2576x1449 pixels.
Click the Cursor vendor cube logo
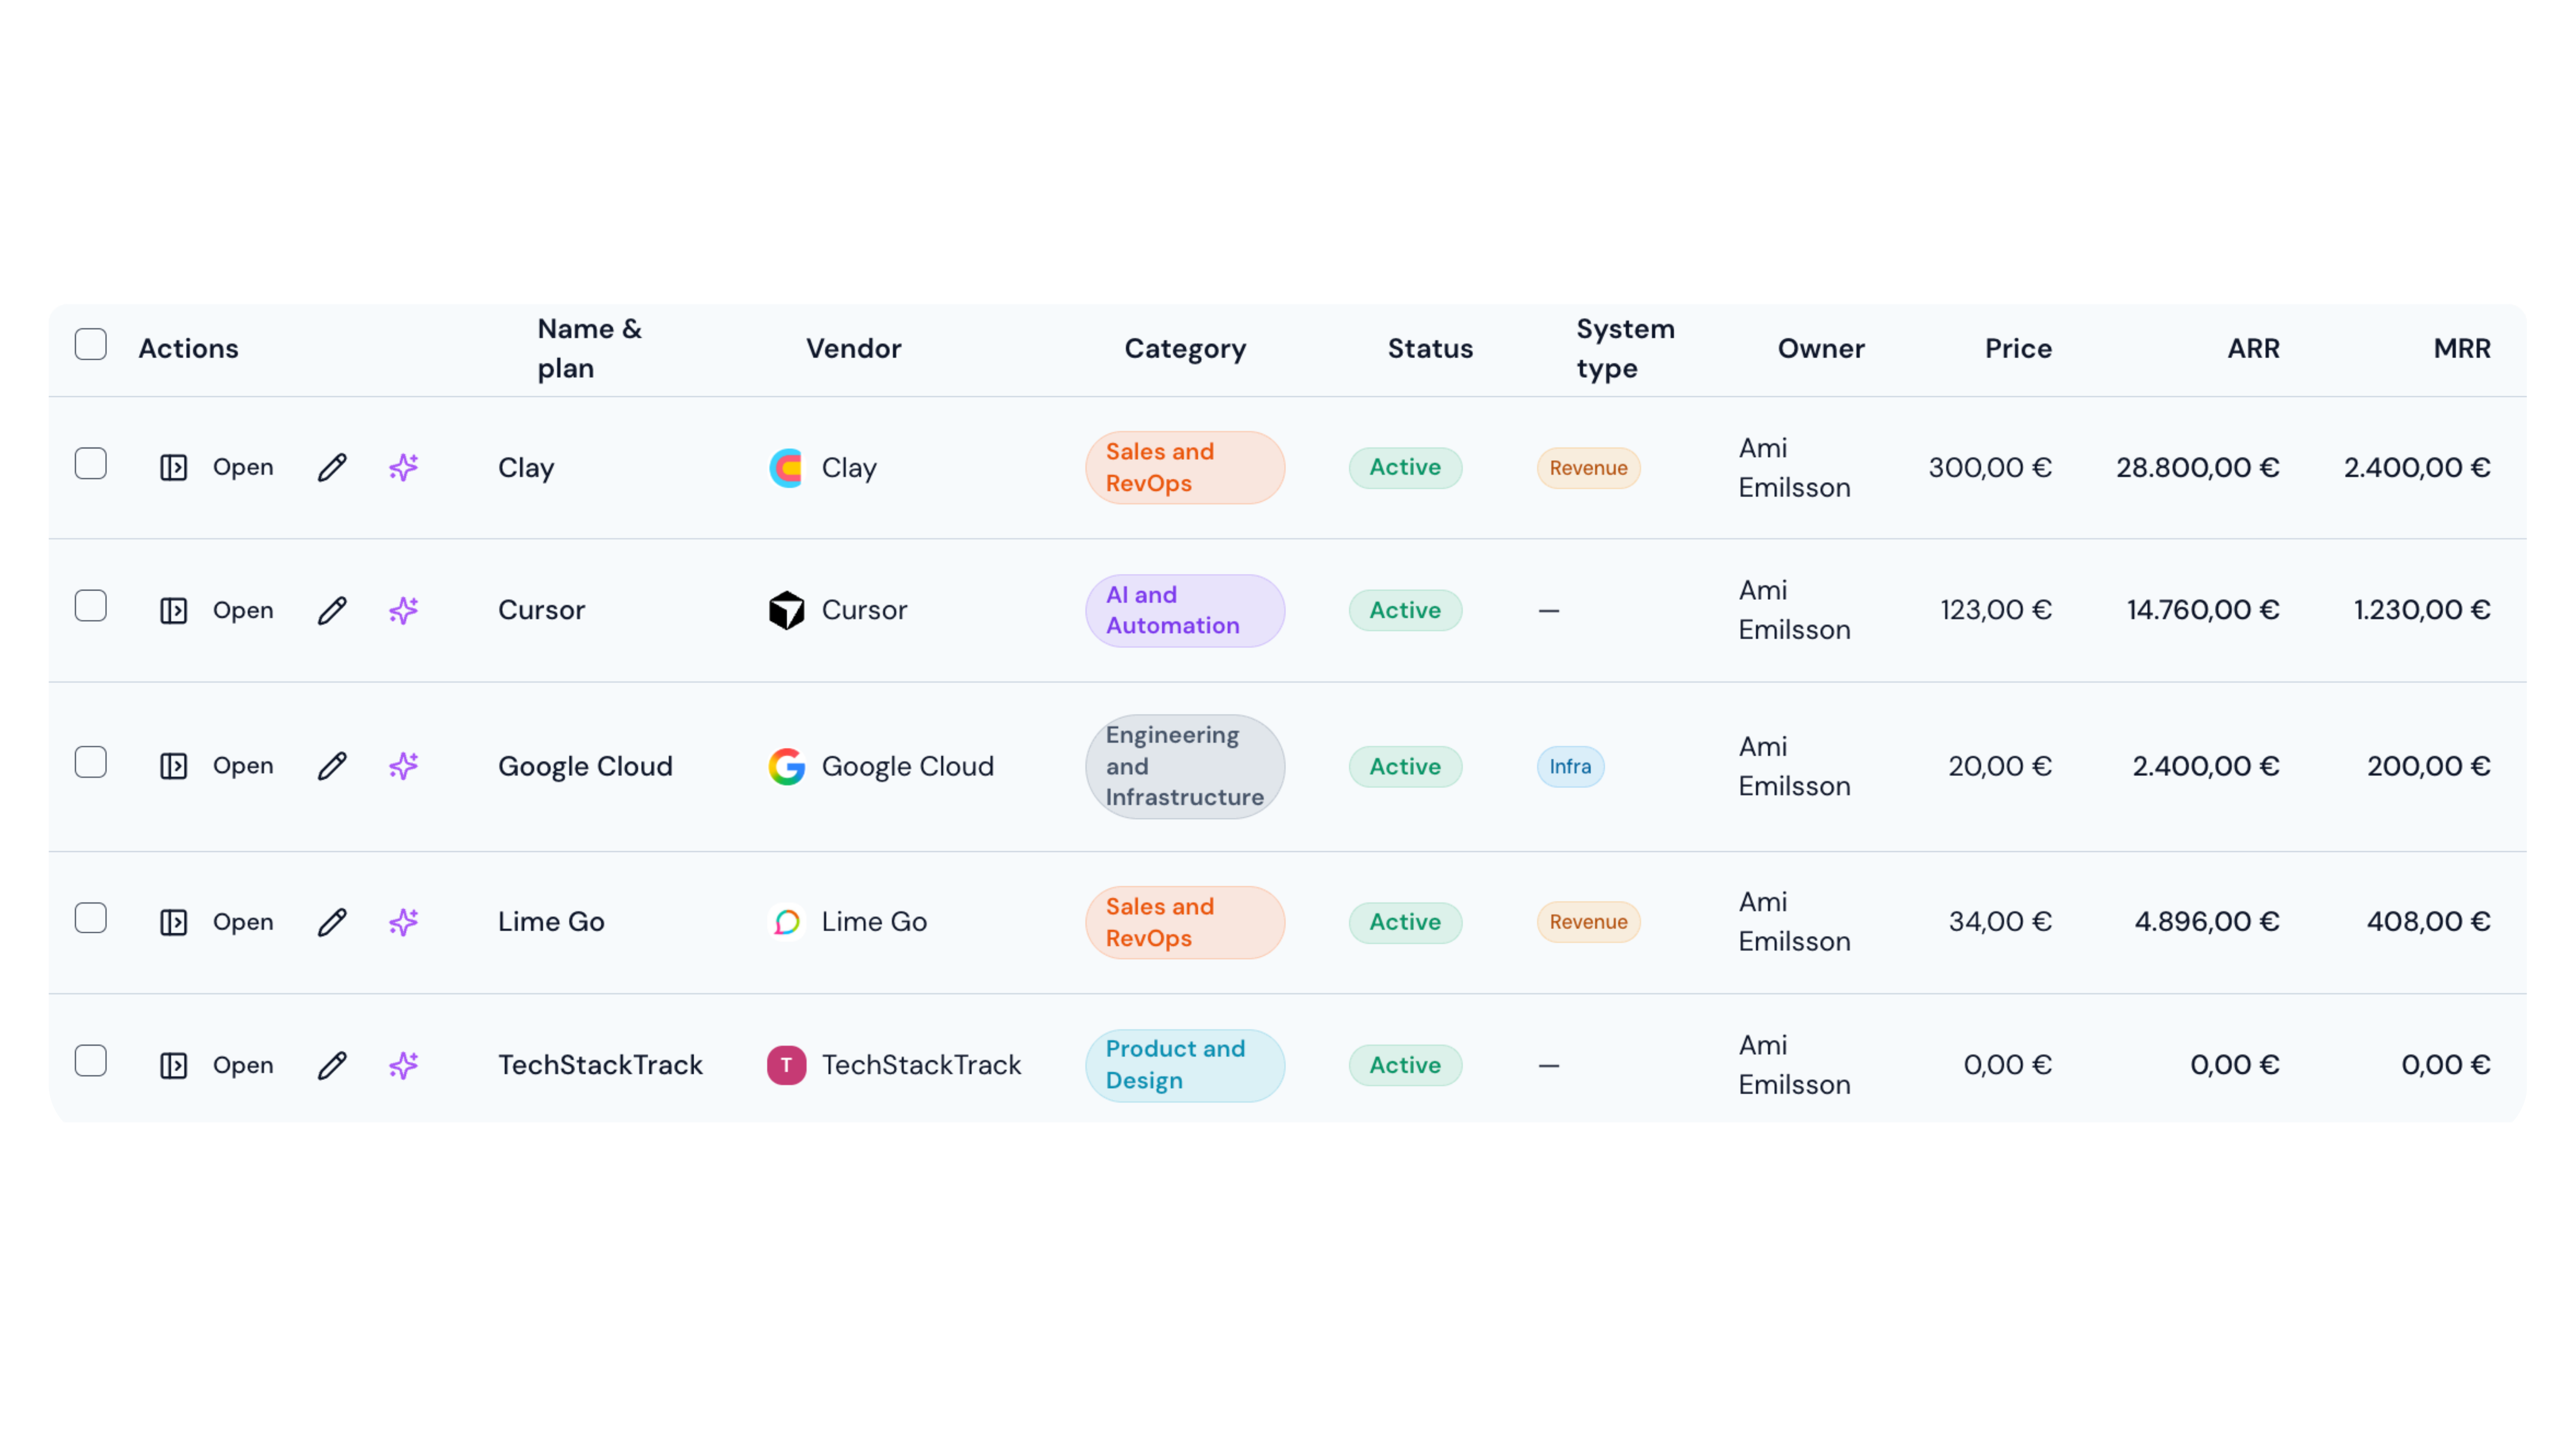click(x=786, y=610)
